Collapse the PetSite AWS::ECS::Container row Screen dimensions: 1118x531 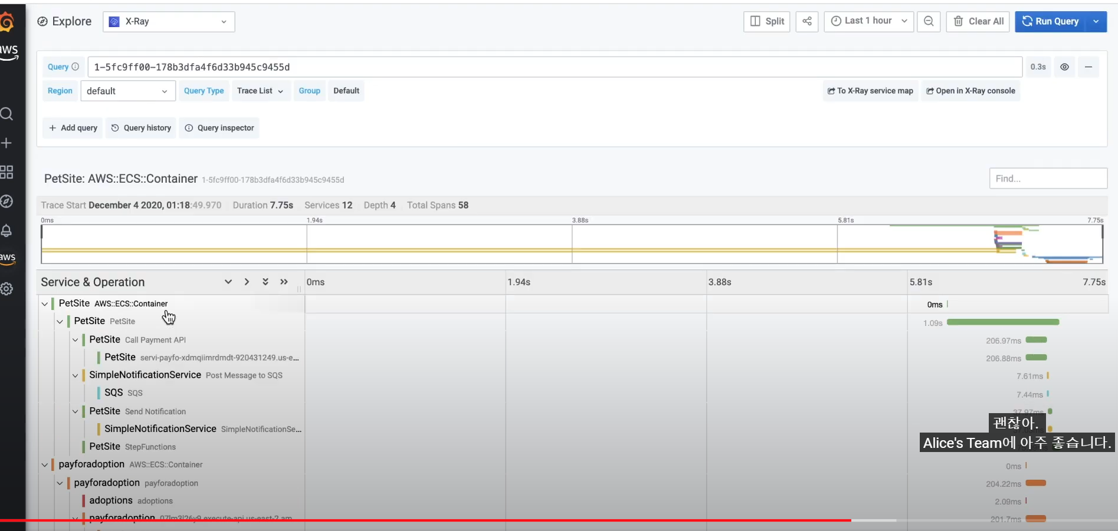tap(45, 304)
